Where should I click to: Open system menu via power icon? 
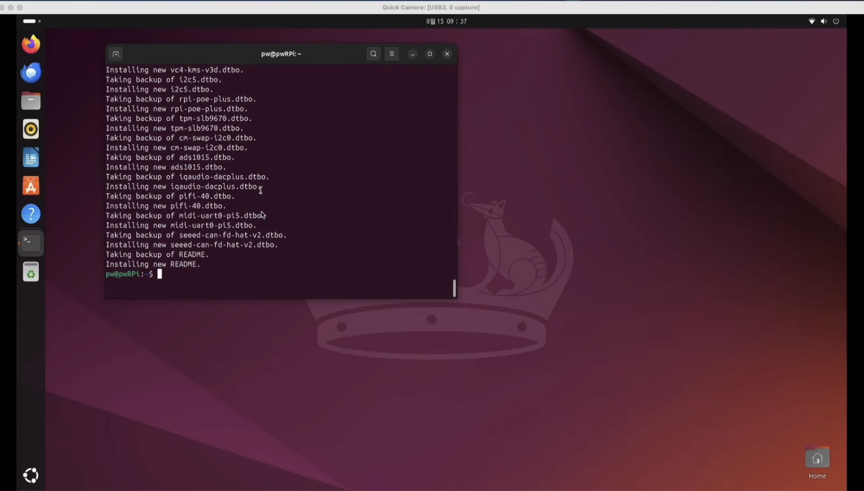pyautogui.click(x=836, y=21)
